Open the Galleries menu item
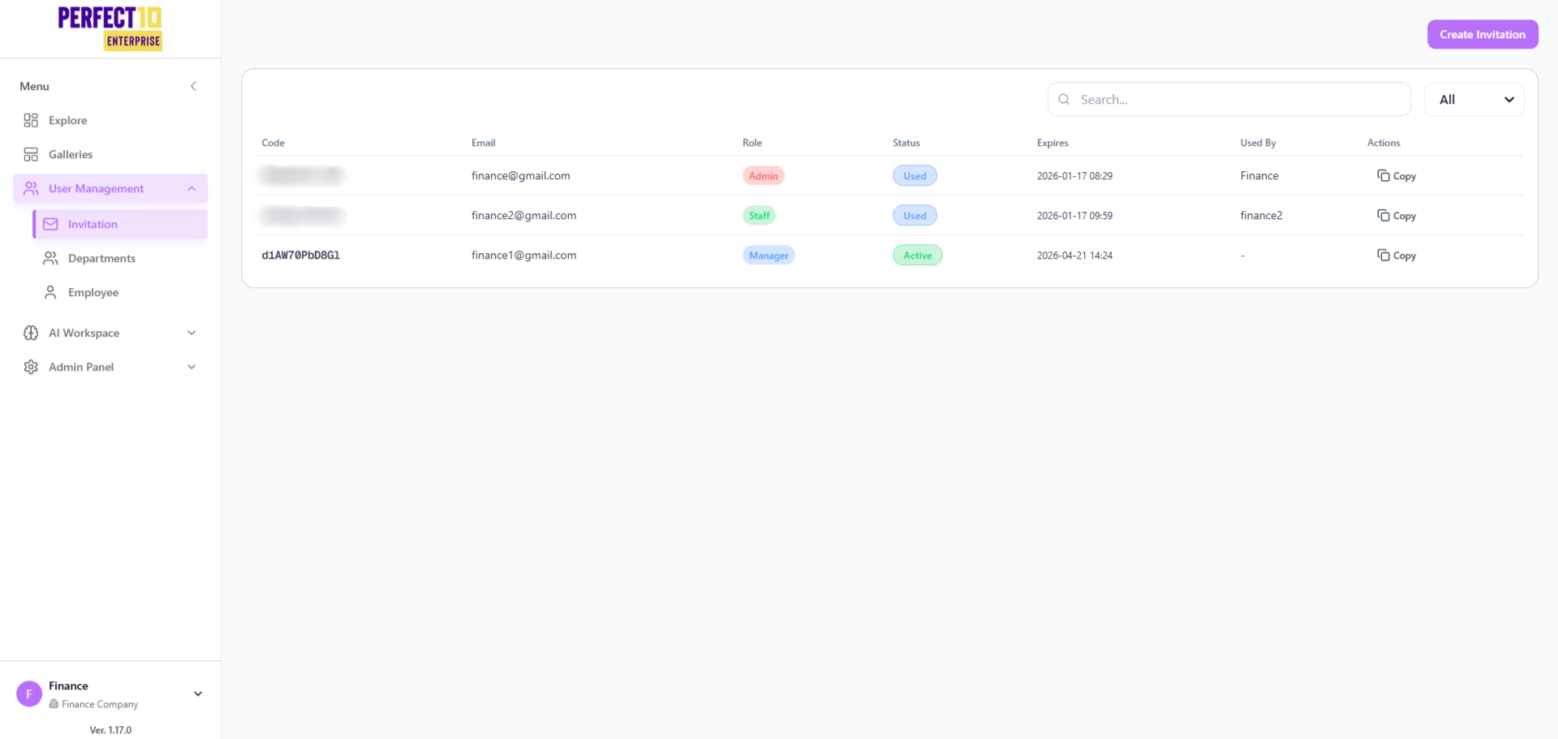 110,154
